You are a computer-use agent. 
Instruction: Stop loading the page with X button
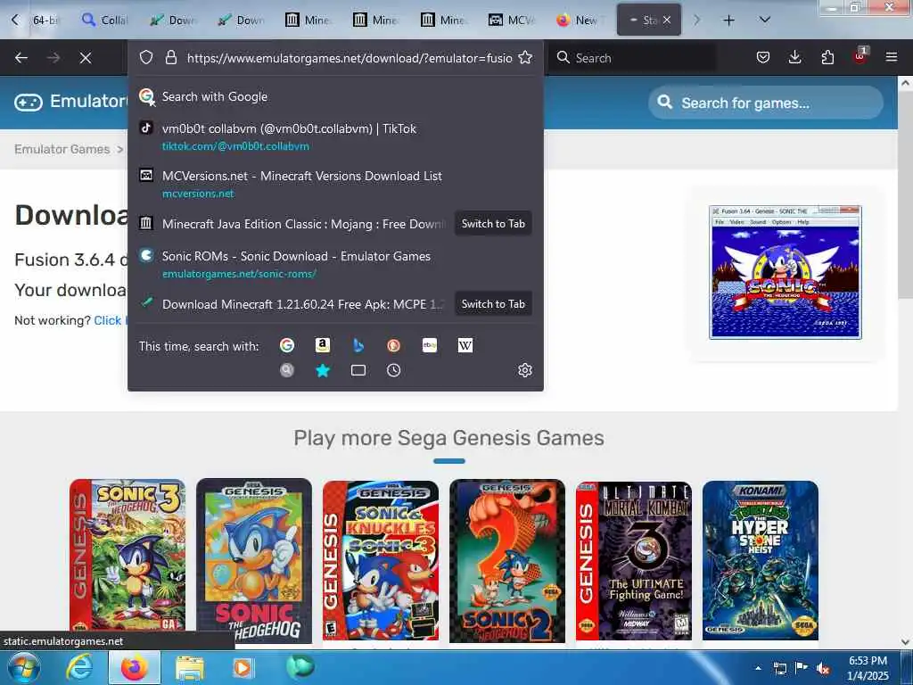pos(85,58)
